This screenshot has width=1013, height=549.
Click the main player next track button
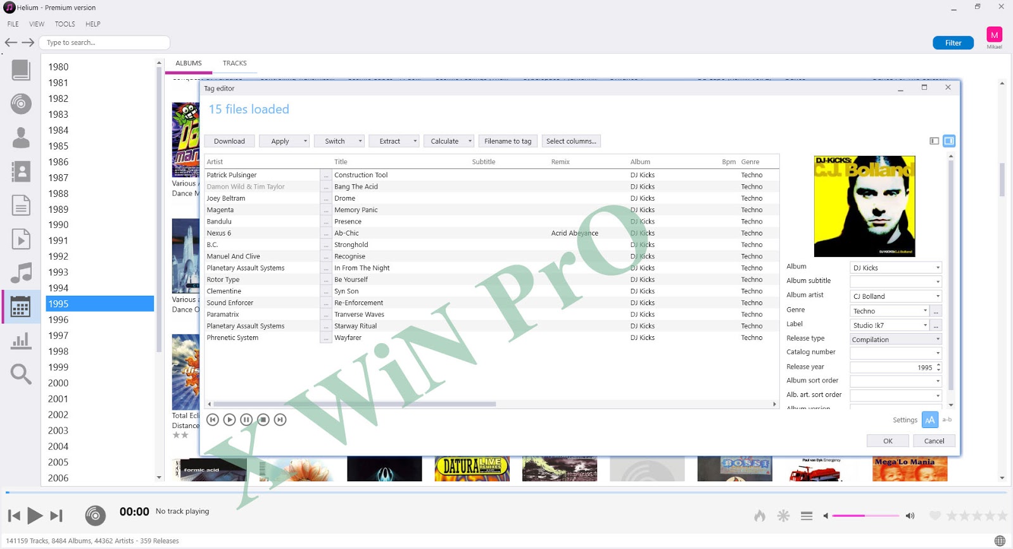[x=56, y=515]
